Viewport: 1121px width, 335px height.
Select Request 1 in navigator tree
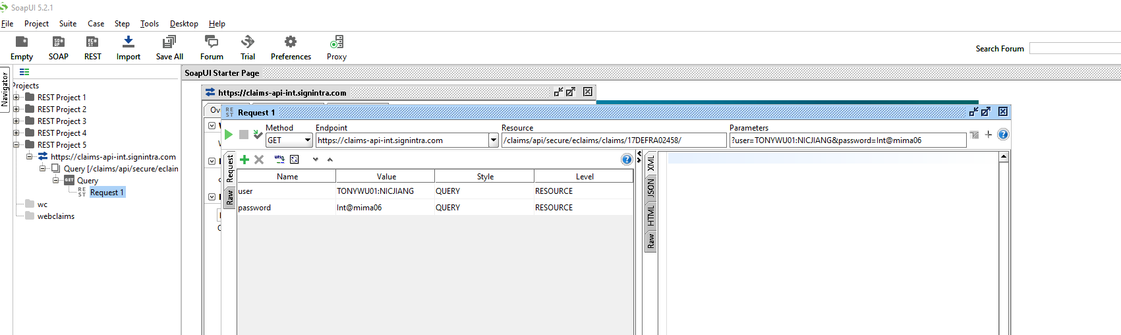coord(107,193)
